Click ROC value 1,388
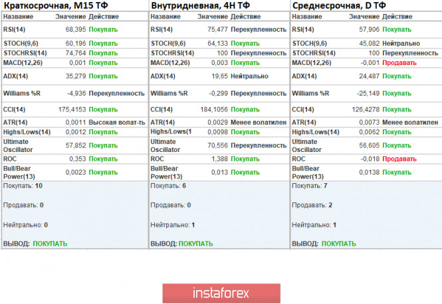The width and height of the screenshot is (442, 304). click(x=219, y=159)
